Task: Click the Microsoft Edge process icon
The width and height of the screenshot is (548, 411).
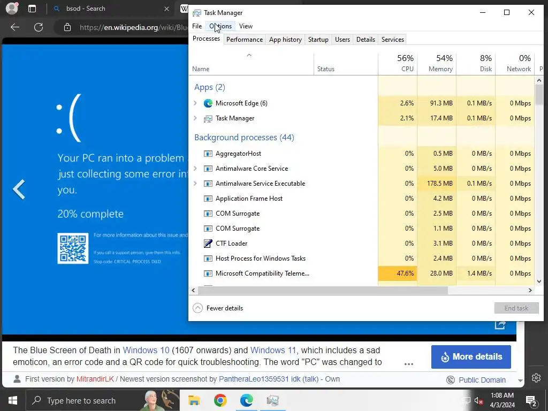Action: [x=208, y=103]
